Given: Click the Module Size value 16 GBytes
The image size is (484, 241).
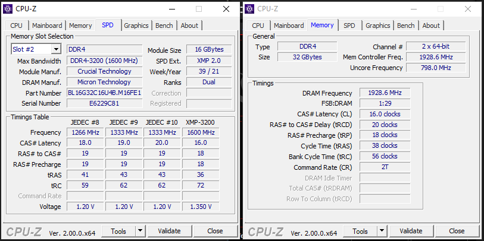Looking at the screenshot, I should coord(209,49).
